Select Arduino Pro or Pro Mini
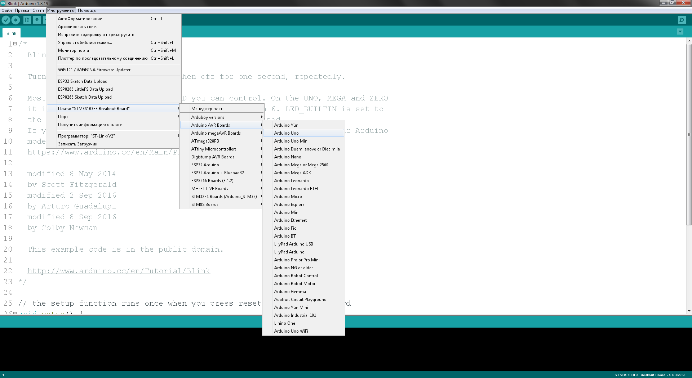Image resolution: width=692 pixels, height=378 pixels. (x=303, y=260)
